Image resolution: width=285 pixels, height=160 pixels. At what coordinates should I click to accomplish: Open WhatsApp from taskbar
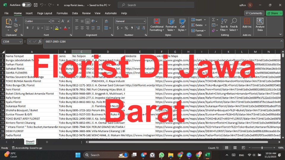[x=161, y=155]
